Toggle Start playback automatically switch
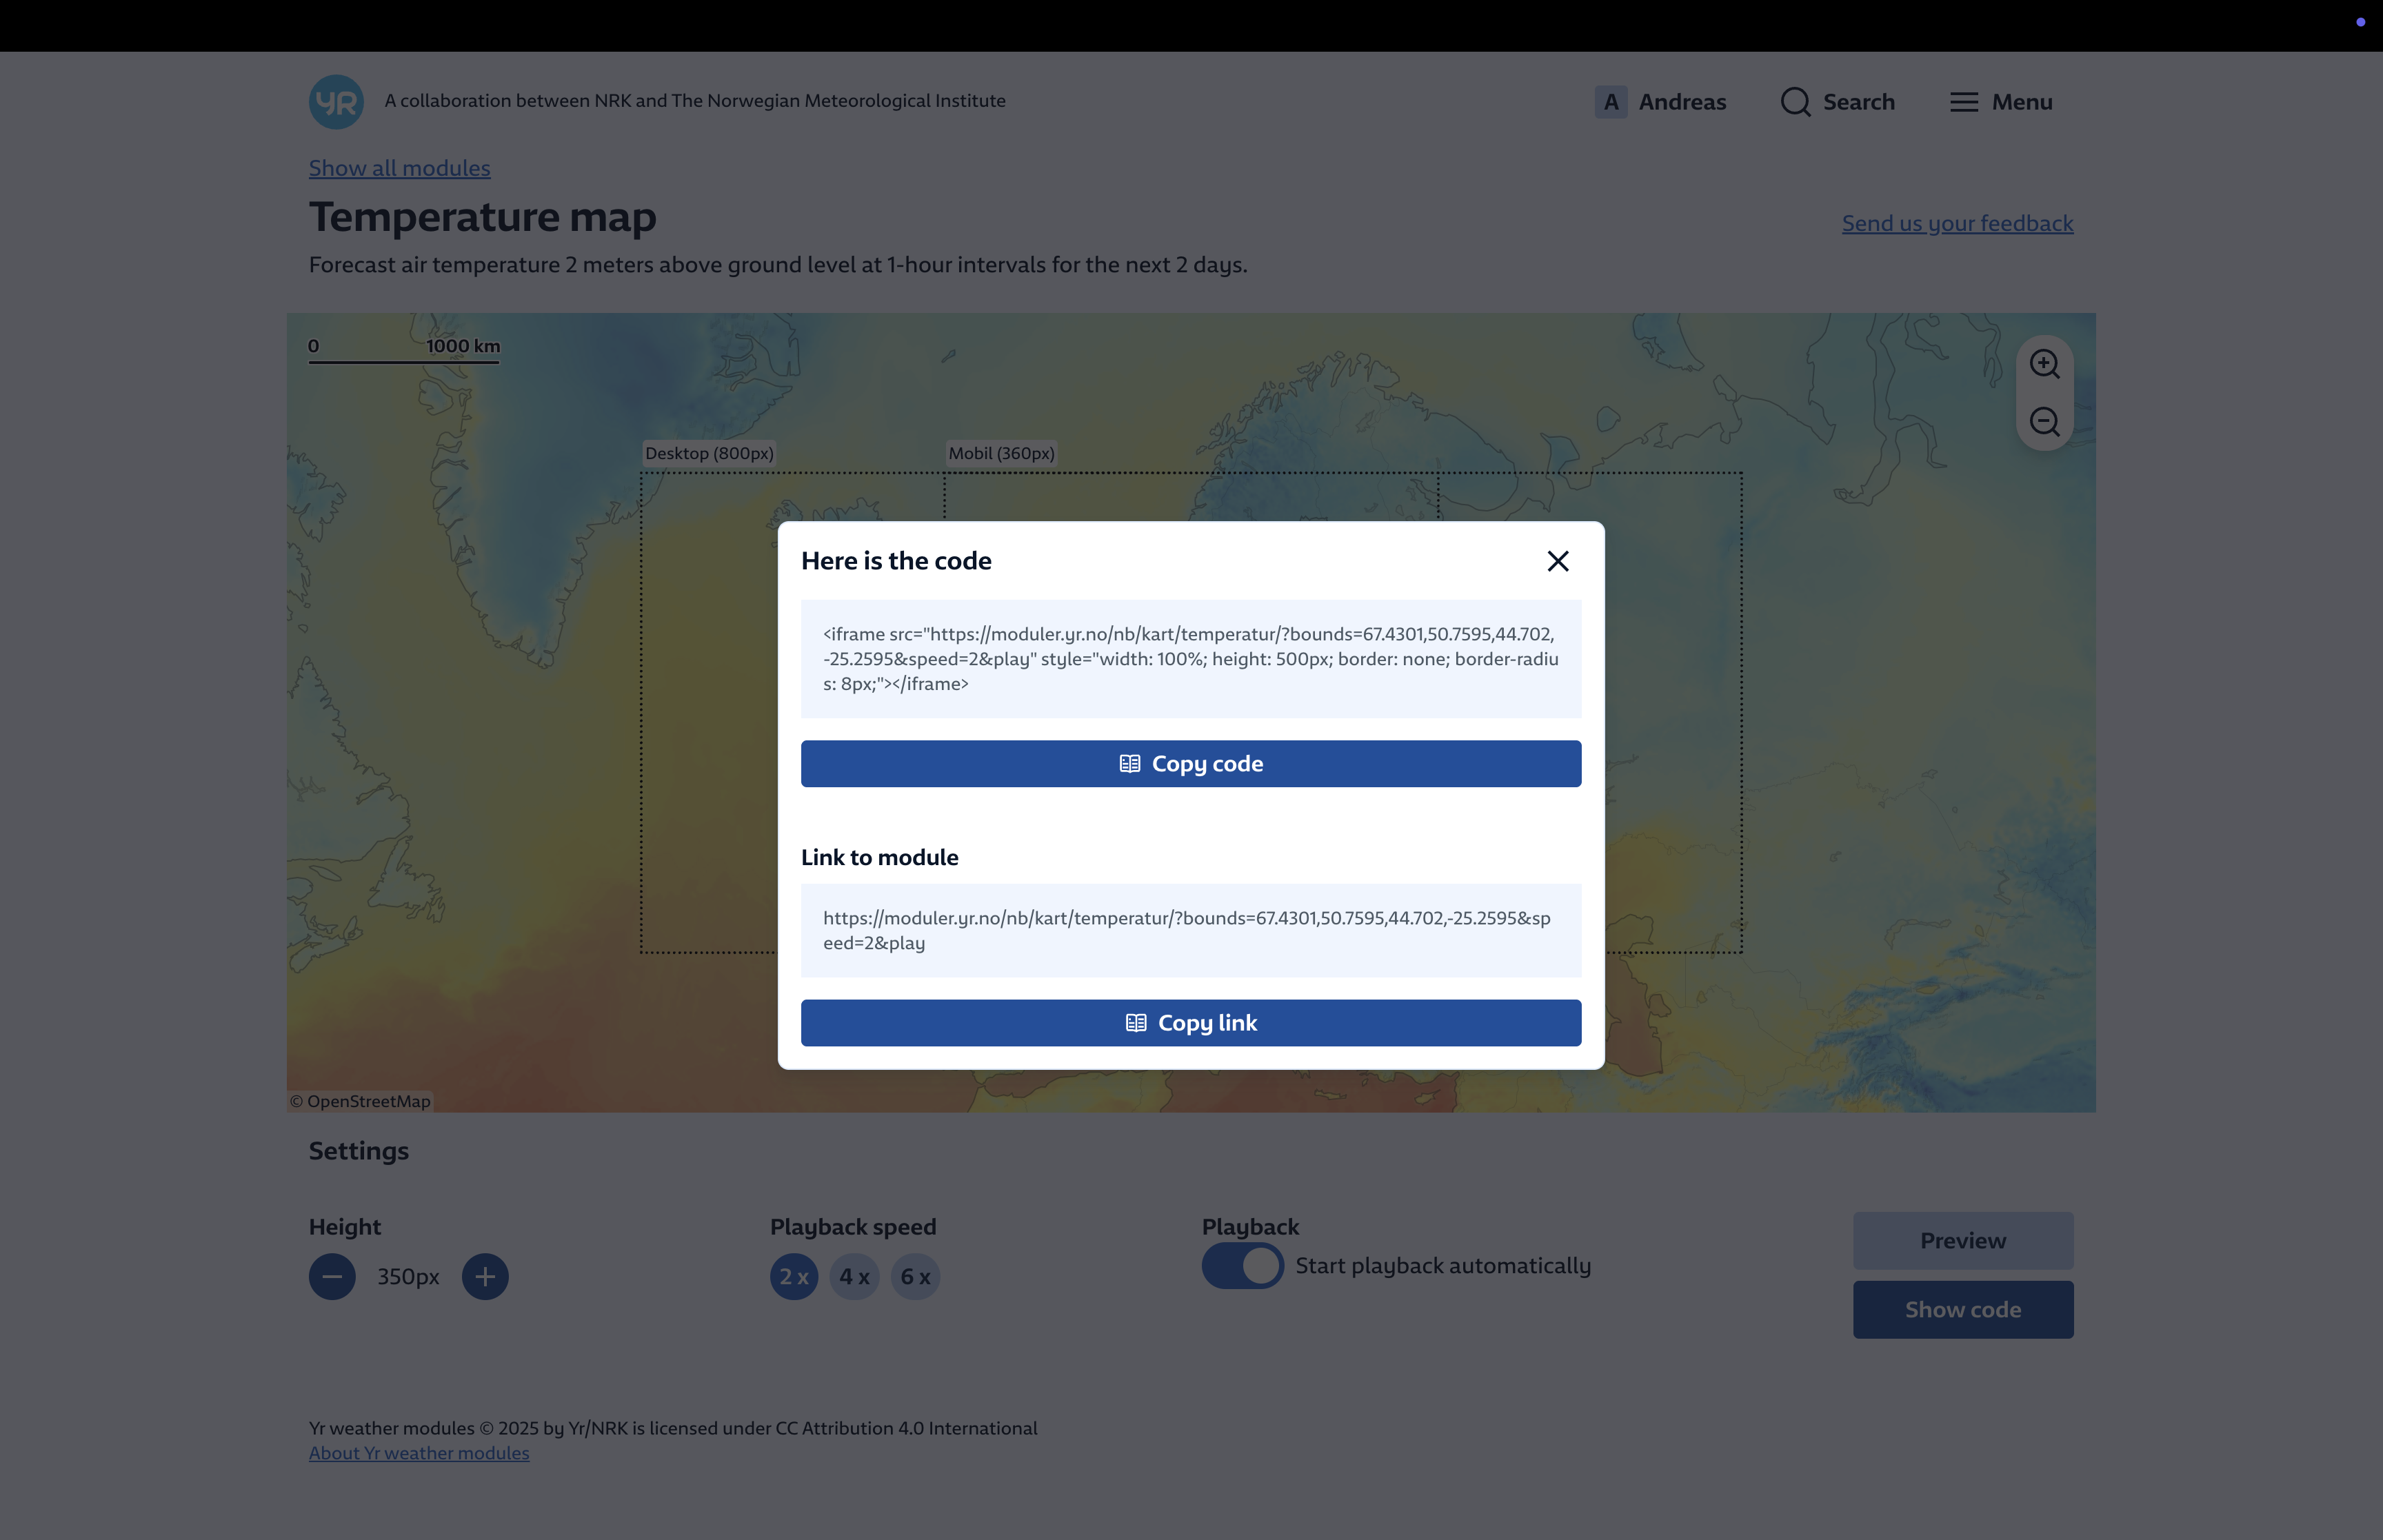Image resolution: width=2383 pixels, height=1540 pixels. tap(1242, 1266)
